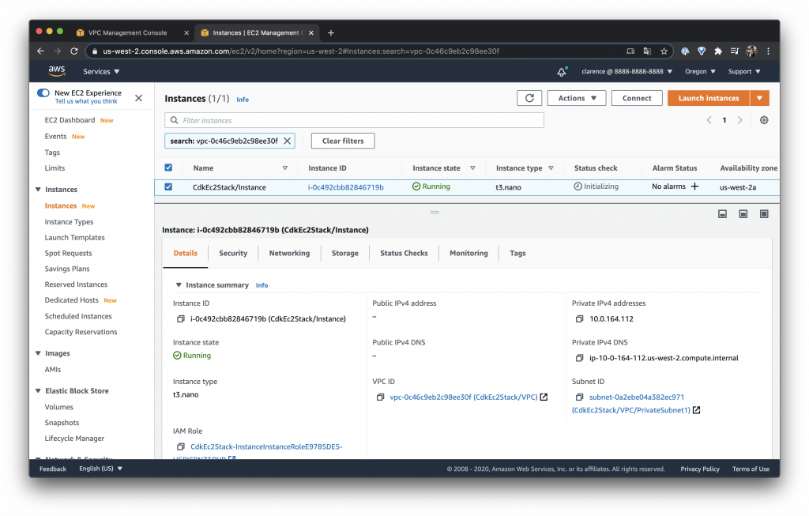The height and width of the screenshot is (516, 809).
Task: Copy the private IPv4 address 10.0.164.112
Action: click(579, 319)
